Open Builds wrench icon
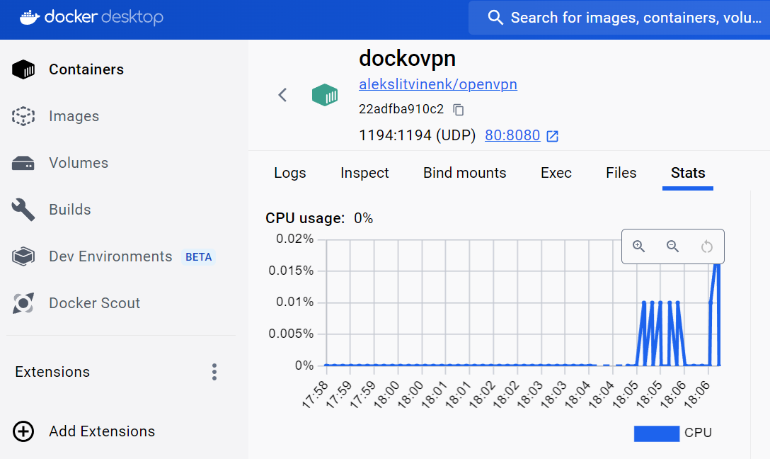 point(23,210)
